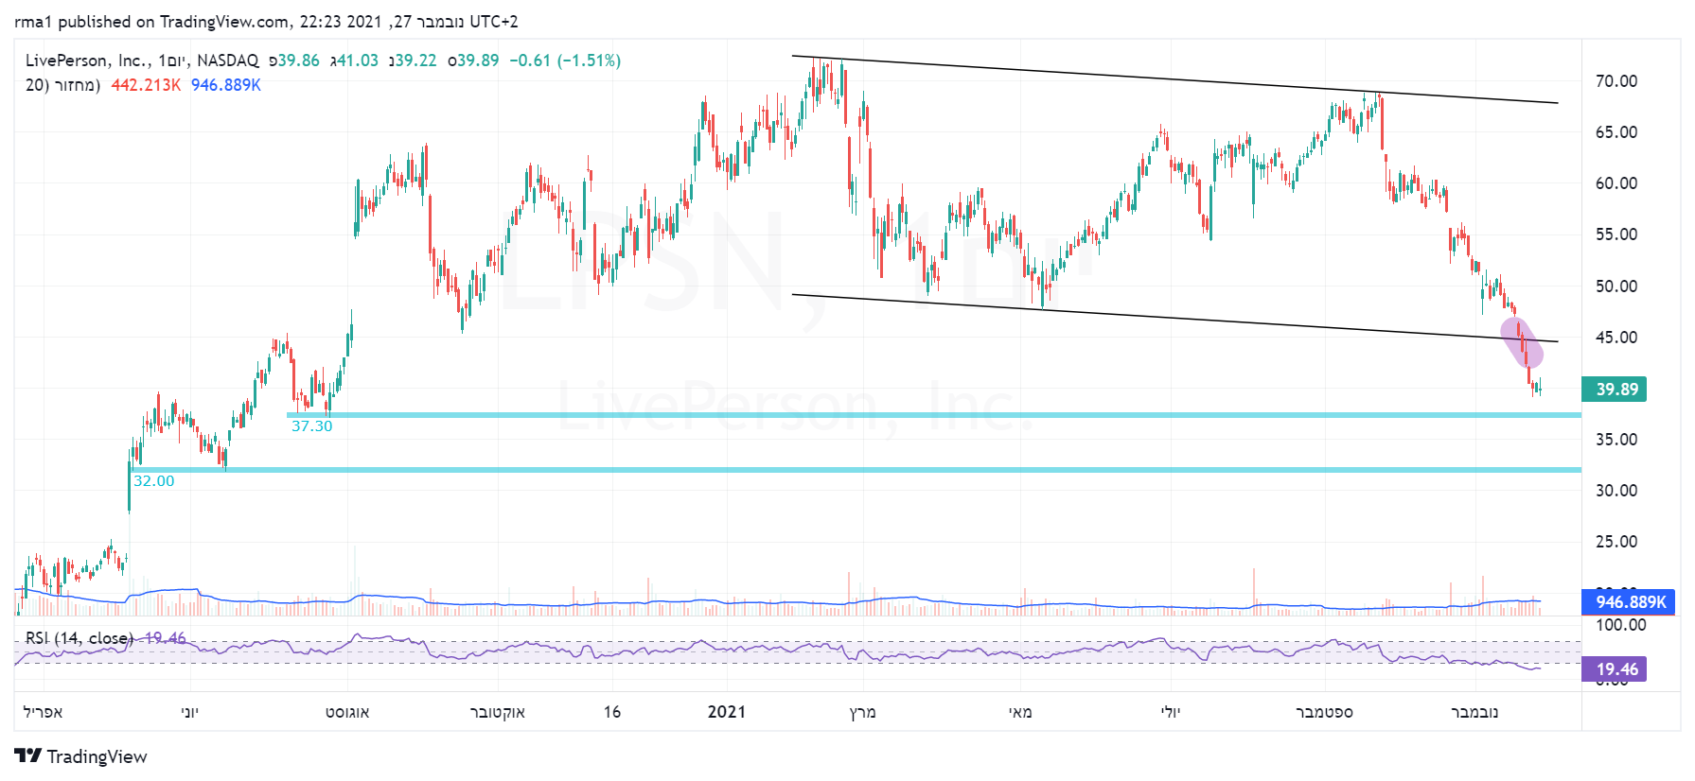
Task: Select the purple highlight ellipse on the breakdown
Action: coord(1522,343)
